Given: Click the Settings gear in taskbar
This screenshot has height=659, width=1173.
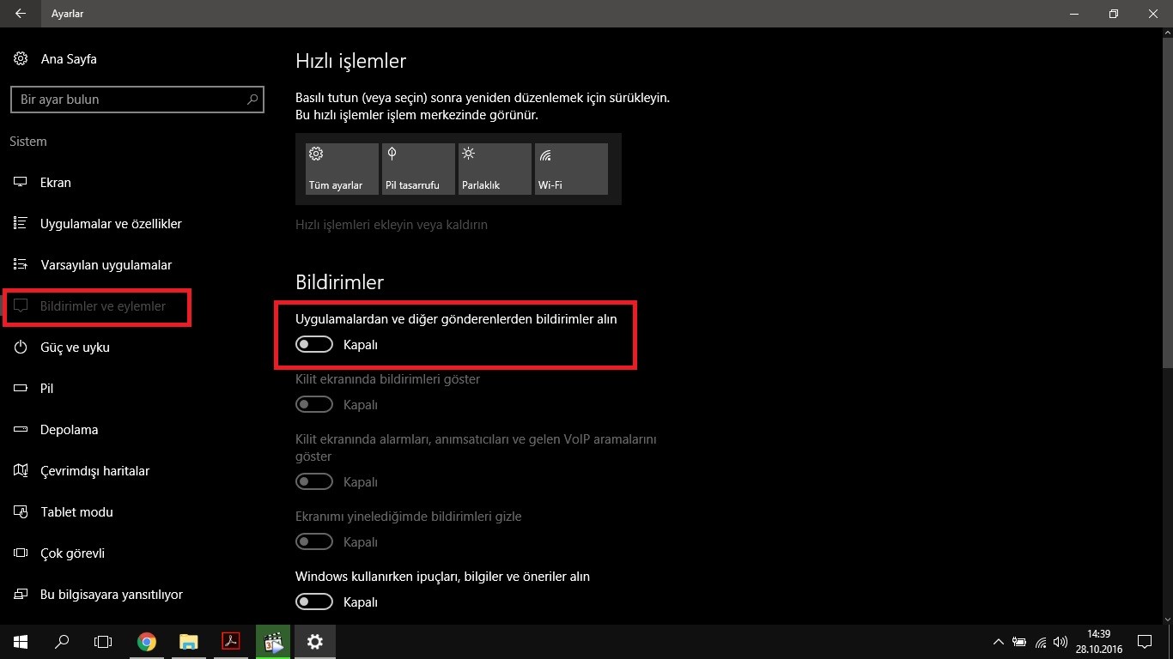Looking at the screenshot, I should pos(315,642).
